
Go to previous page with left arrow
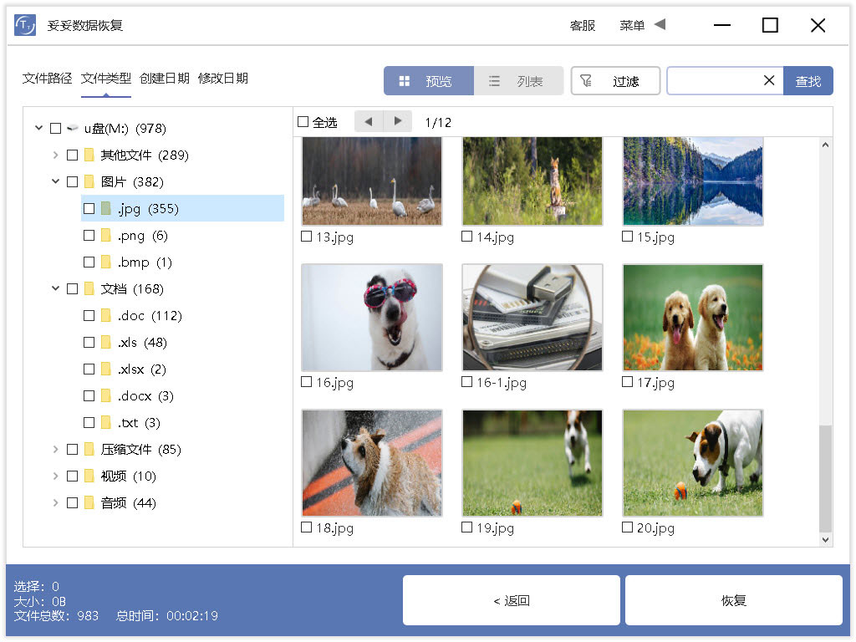coord(369,121)
